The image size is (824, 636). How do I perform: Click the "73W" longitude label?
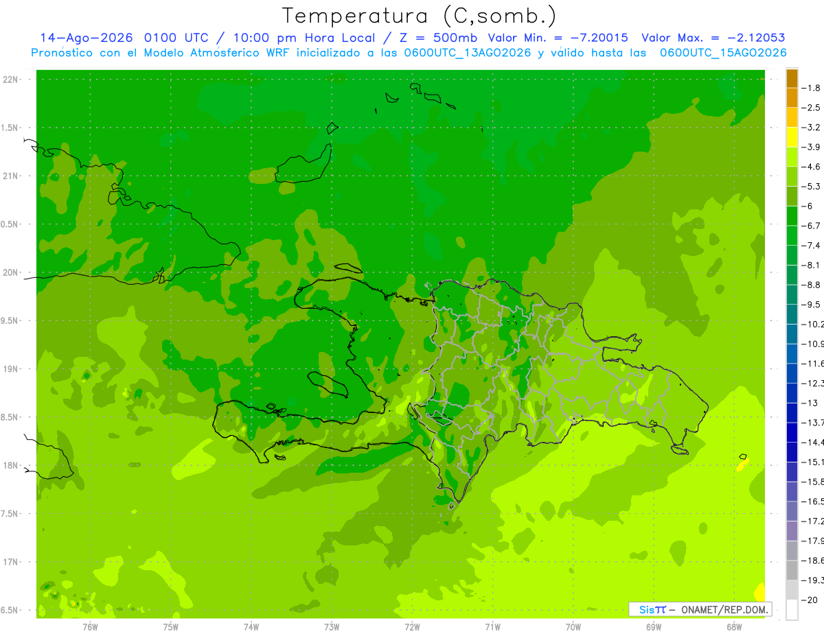tap(332, 626)
